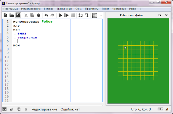Click keyboard layout indicator icon
The width and height of the screenshot is (173, 114).
[x=160, y=109]
